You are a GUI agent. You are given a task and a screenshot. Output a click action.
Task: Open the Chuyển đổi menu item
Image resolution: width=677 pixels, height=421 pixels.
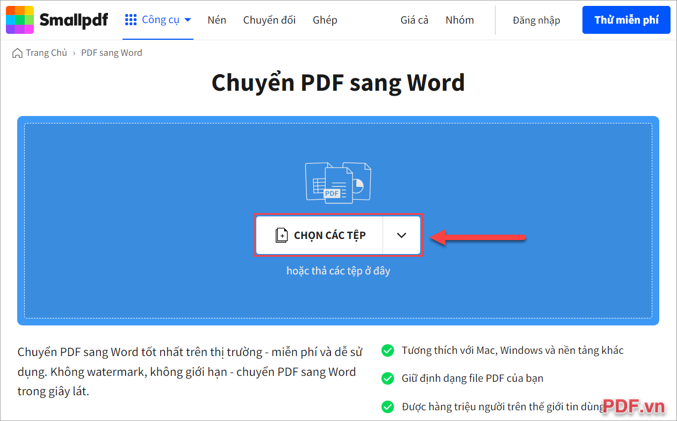(269, 20)
